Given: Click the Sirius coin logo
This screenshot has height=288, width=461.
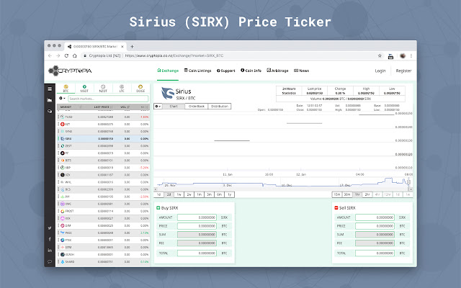Looking at the screenshot, I should [168, 93].
